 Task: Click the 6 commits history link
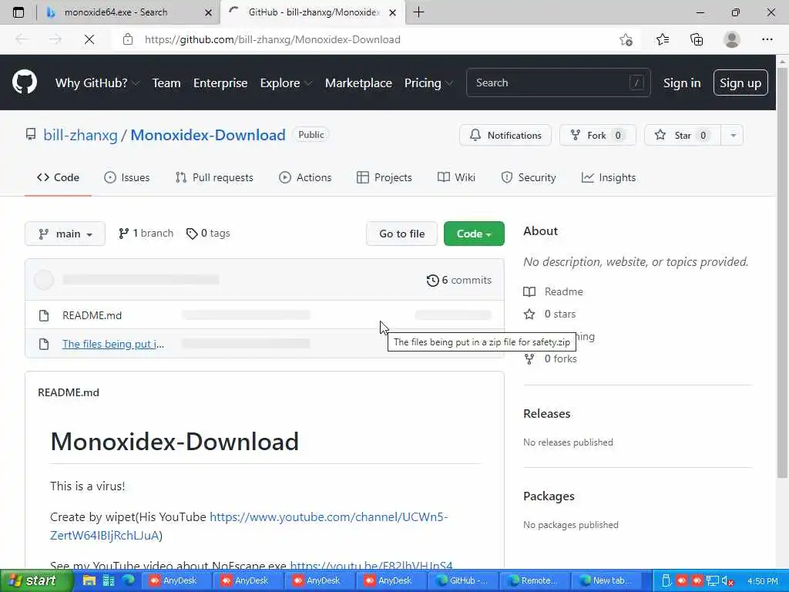(x=459, y=280)
